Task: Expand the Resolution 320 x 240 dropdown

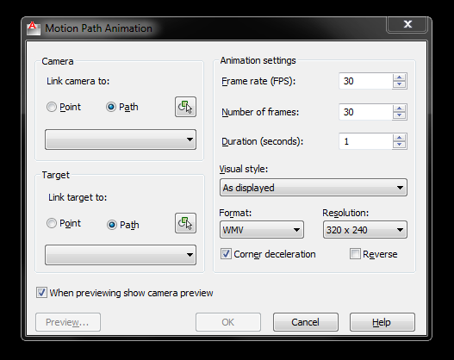Action: (365, 230)
